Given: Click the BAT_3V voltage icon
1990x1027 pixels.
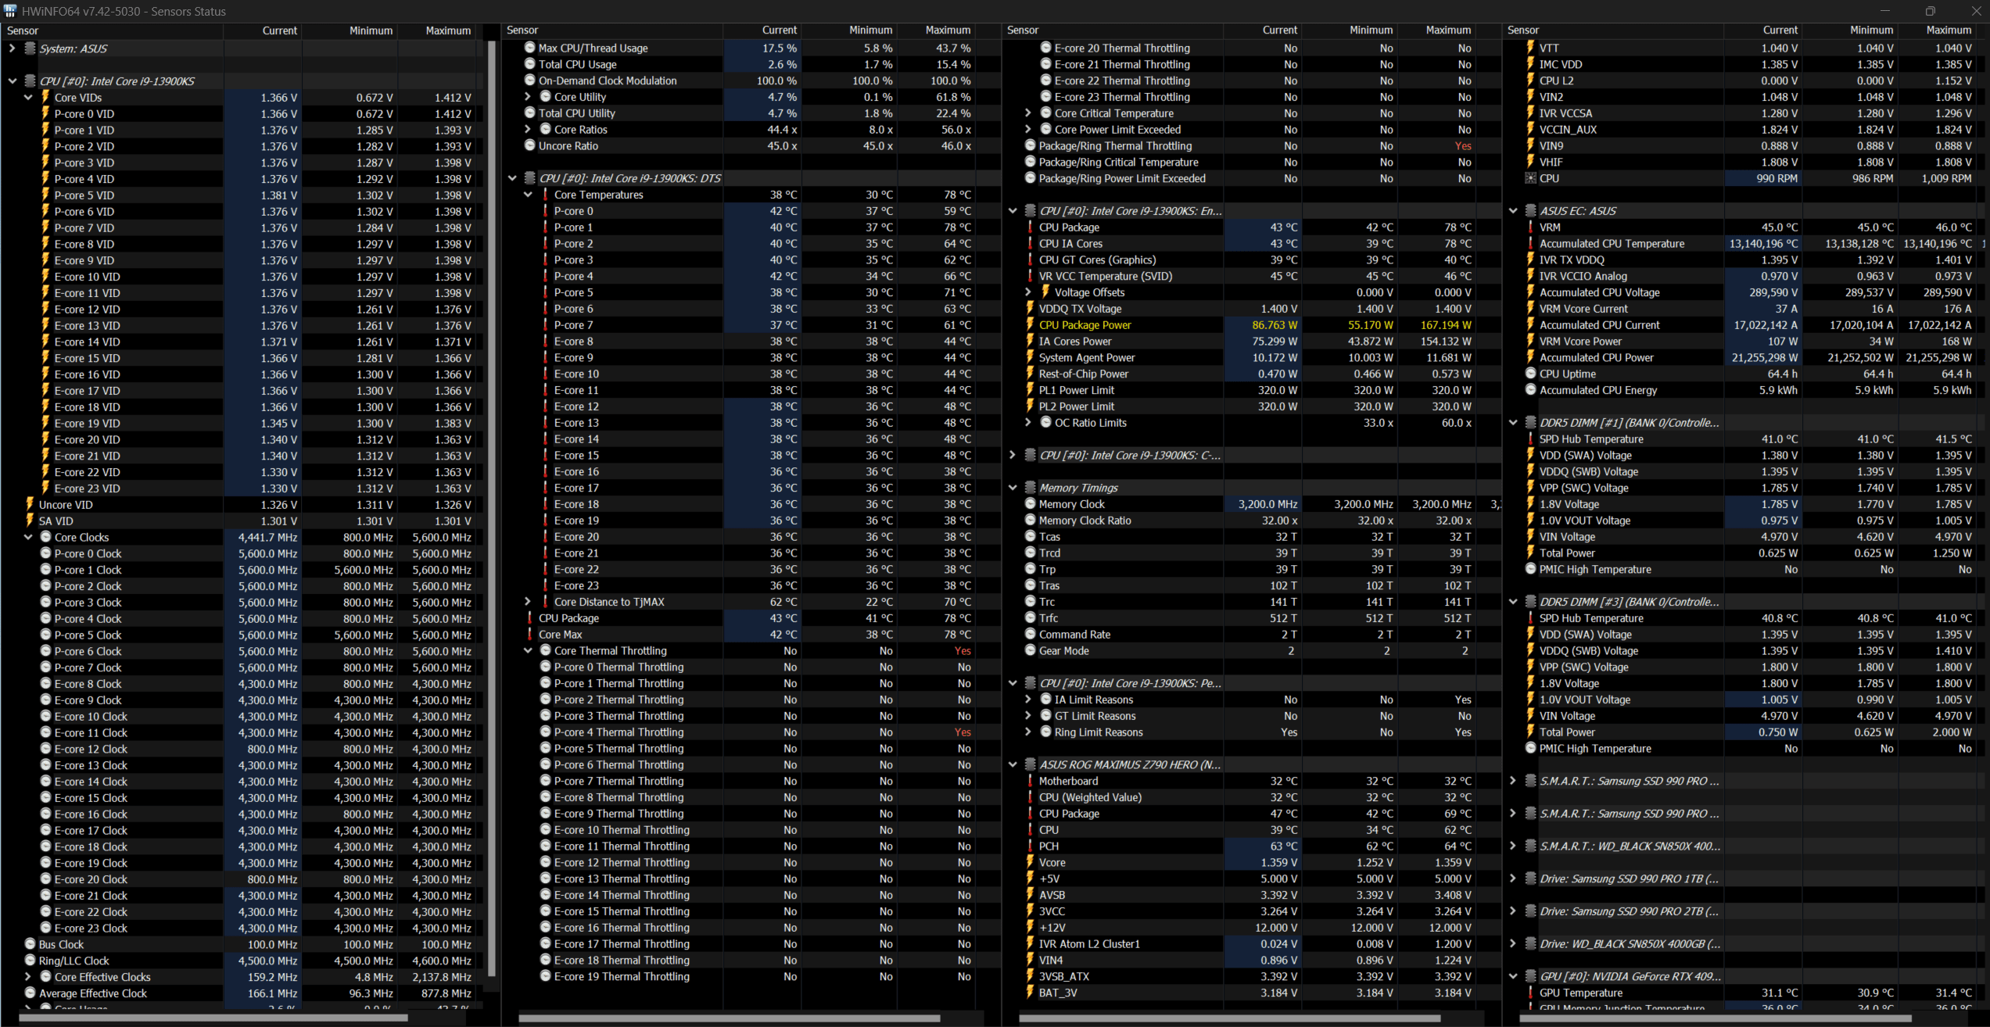Looking at the screenshot, I should 1030,993.
